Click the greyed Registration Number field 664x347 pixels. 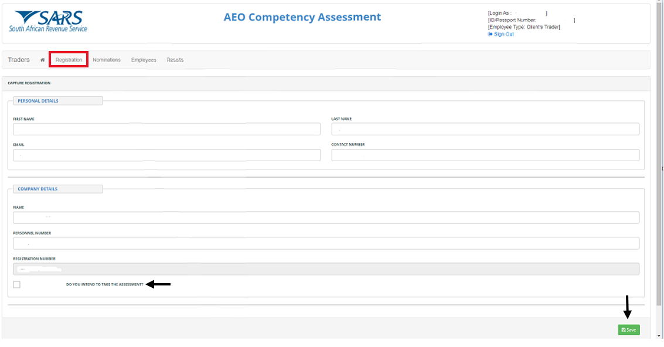pos(326,269)
